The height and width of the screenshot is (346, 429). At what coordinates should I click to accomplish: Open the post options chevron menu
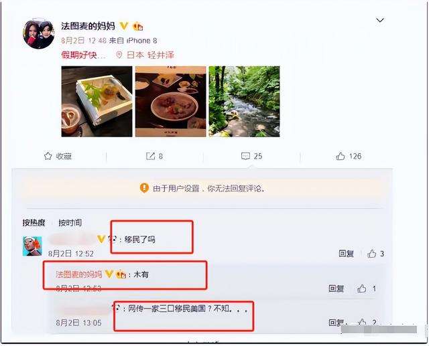click(x=380, y=20)
